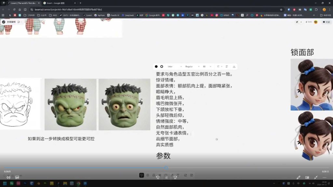Open Chrome from the taskbar
The width and height of the screenshot is (333, 187).
[x=78, y=183]
